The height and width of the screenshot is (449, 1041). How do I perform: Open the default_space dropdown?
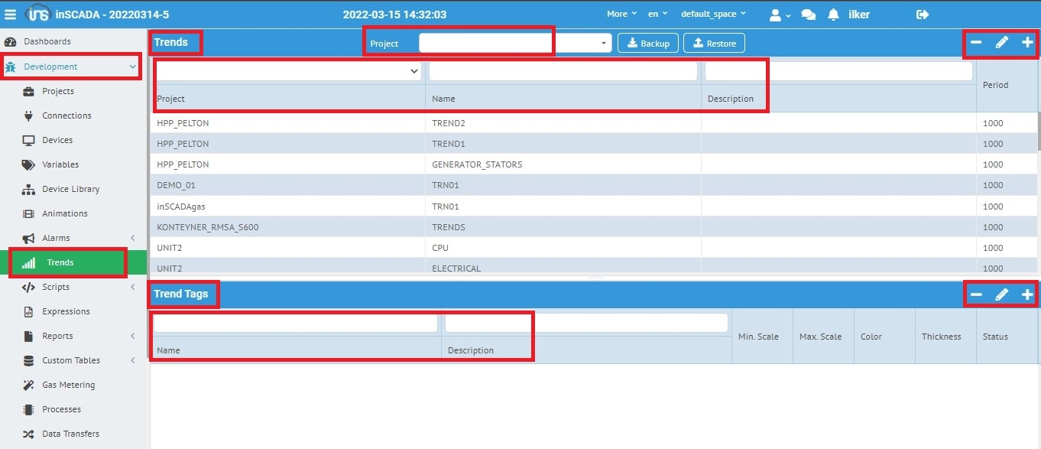[713, 14]
